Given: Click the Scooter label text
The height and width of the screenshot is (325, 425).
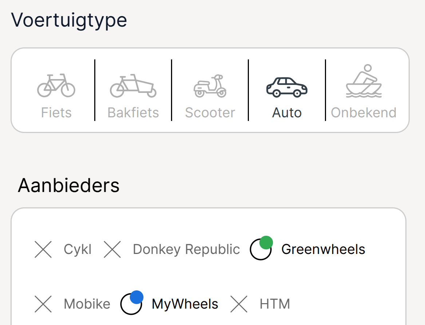Looking at the screenshot, I should (x=210, y=113).
